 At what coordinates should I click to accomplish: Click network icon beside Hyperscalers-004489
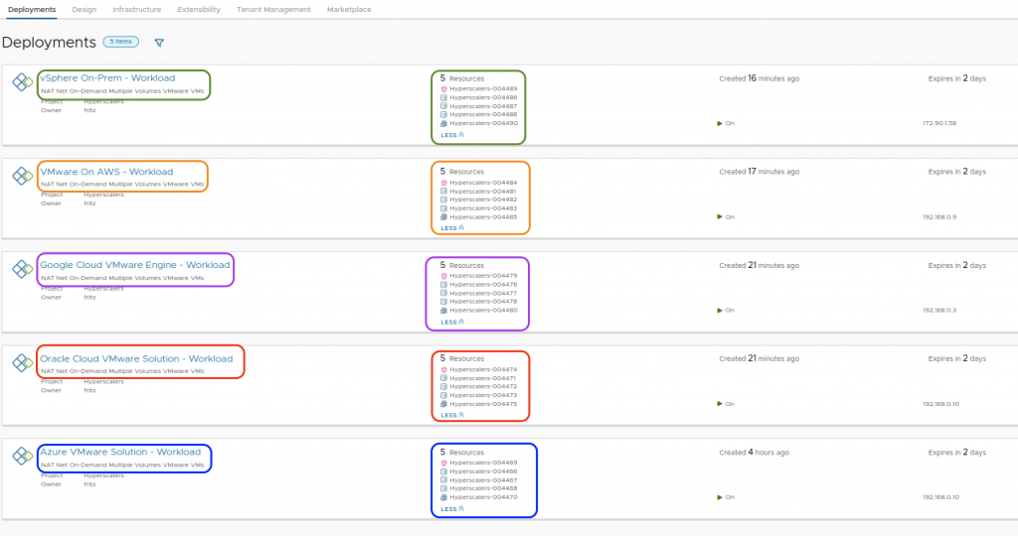(x=444, y=88)
